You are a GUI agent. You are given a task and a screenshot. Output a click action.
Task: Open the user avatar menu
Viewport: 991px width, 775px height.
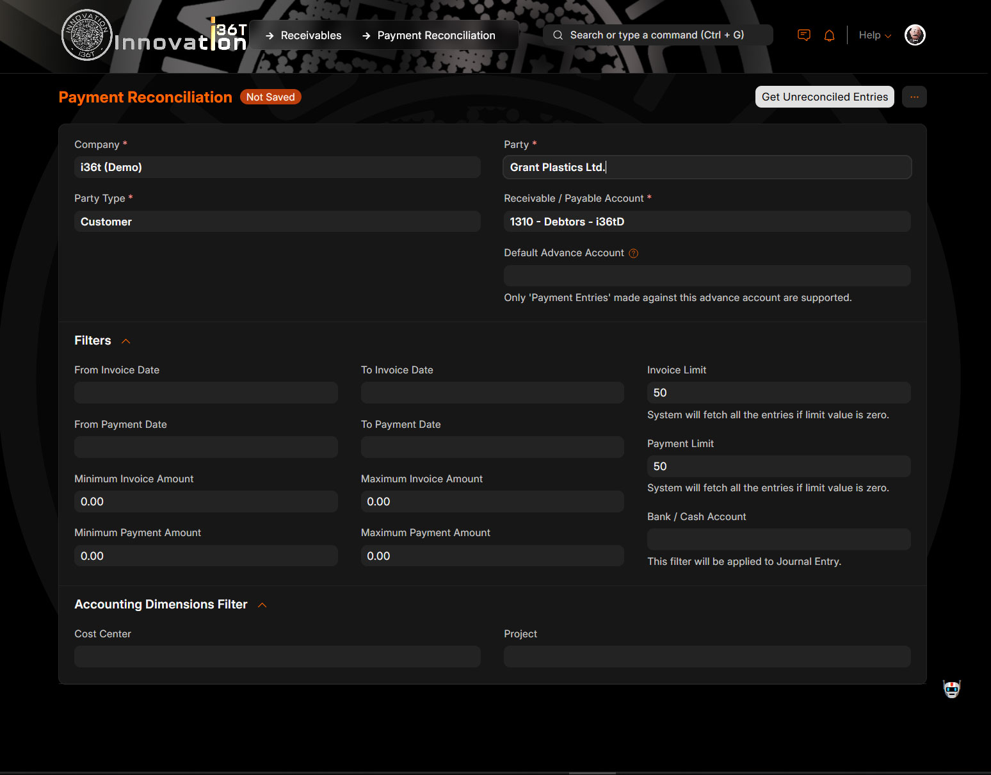[x=914, y=35]
